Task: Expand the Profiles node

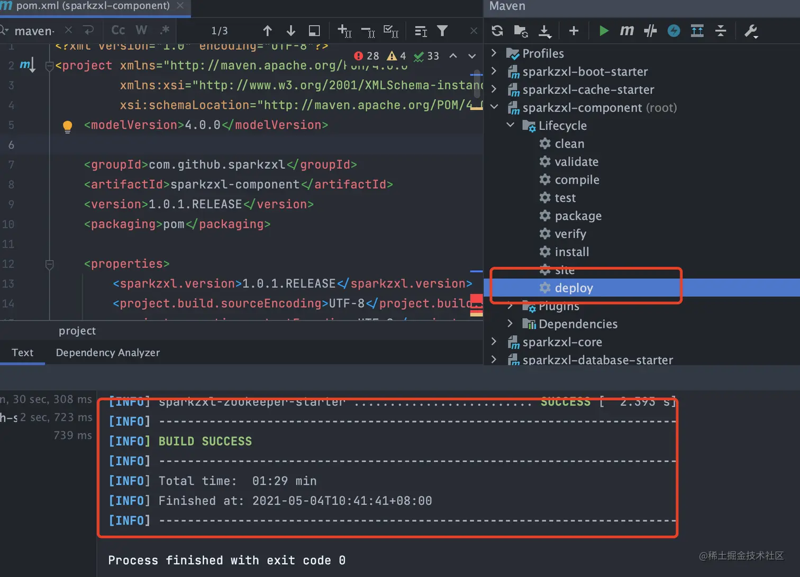Action: (x=494, y=53)
